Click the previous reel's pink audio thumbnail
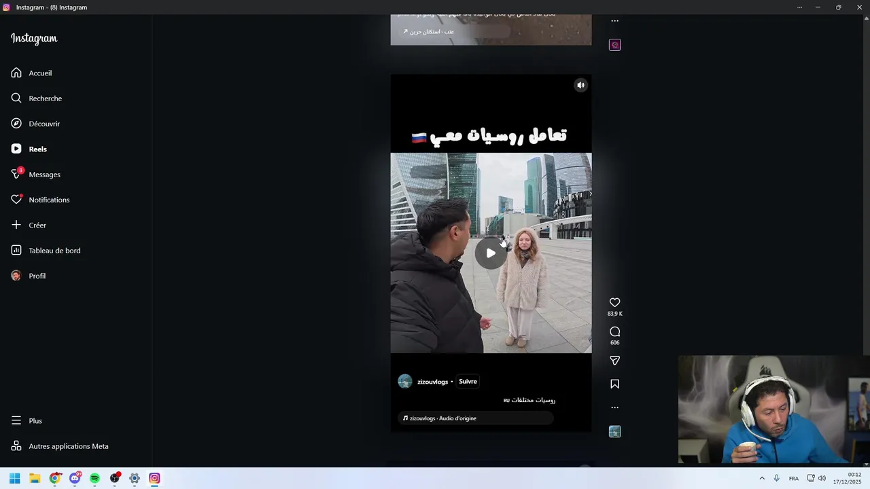 (614, 45)
